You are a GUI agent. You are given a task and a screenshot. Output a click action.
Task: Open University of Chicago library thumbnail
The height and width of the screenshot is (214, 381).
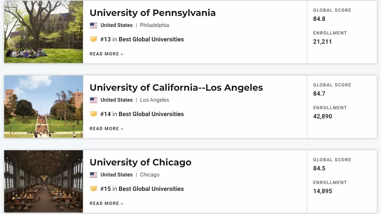[x=43, y=181]
